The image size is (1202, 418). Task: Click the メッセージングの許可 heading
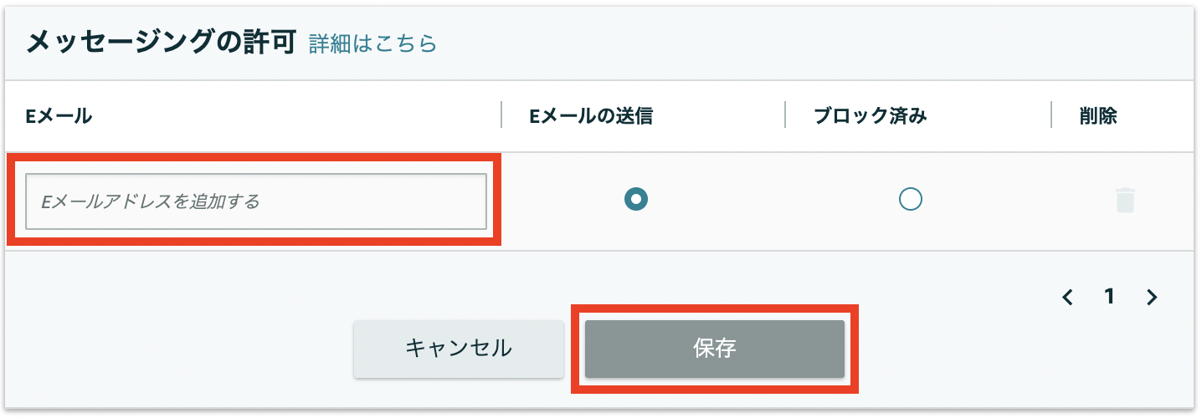pyautogui.click(x=161, y=43)
